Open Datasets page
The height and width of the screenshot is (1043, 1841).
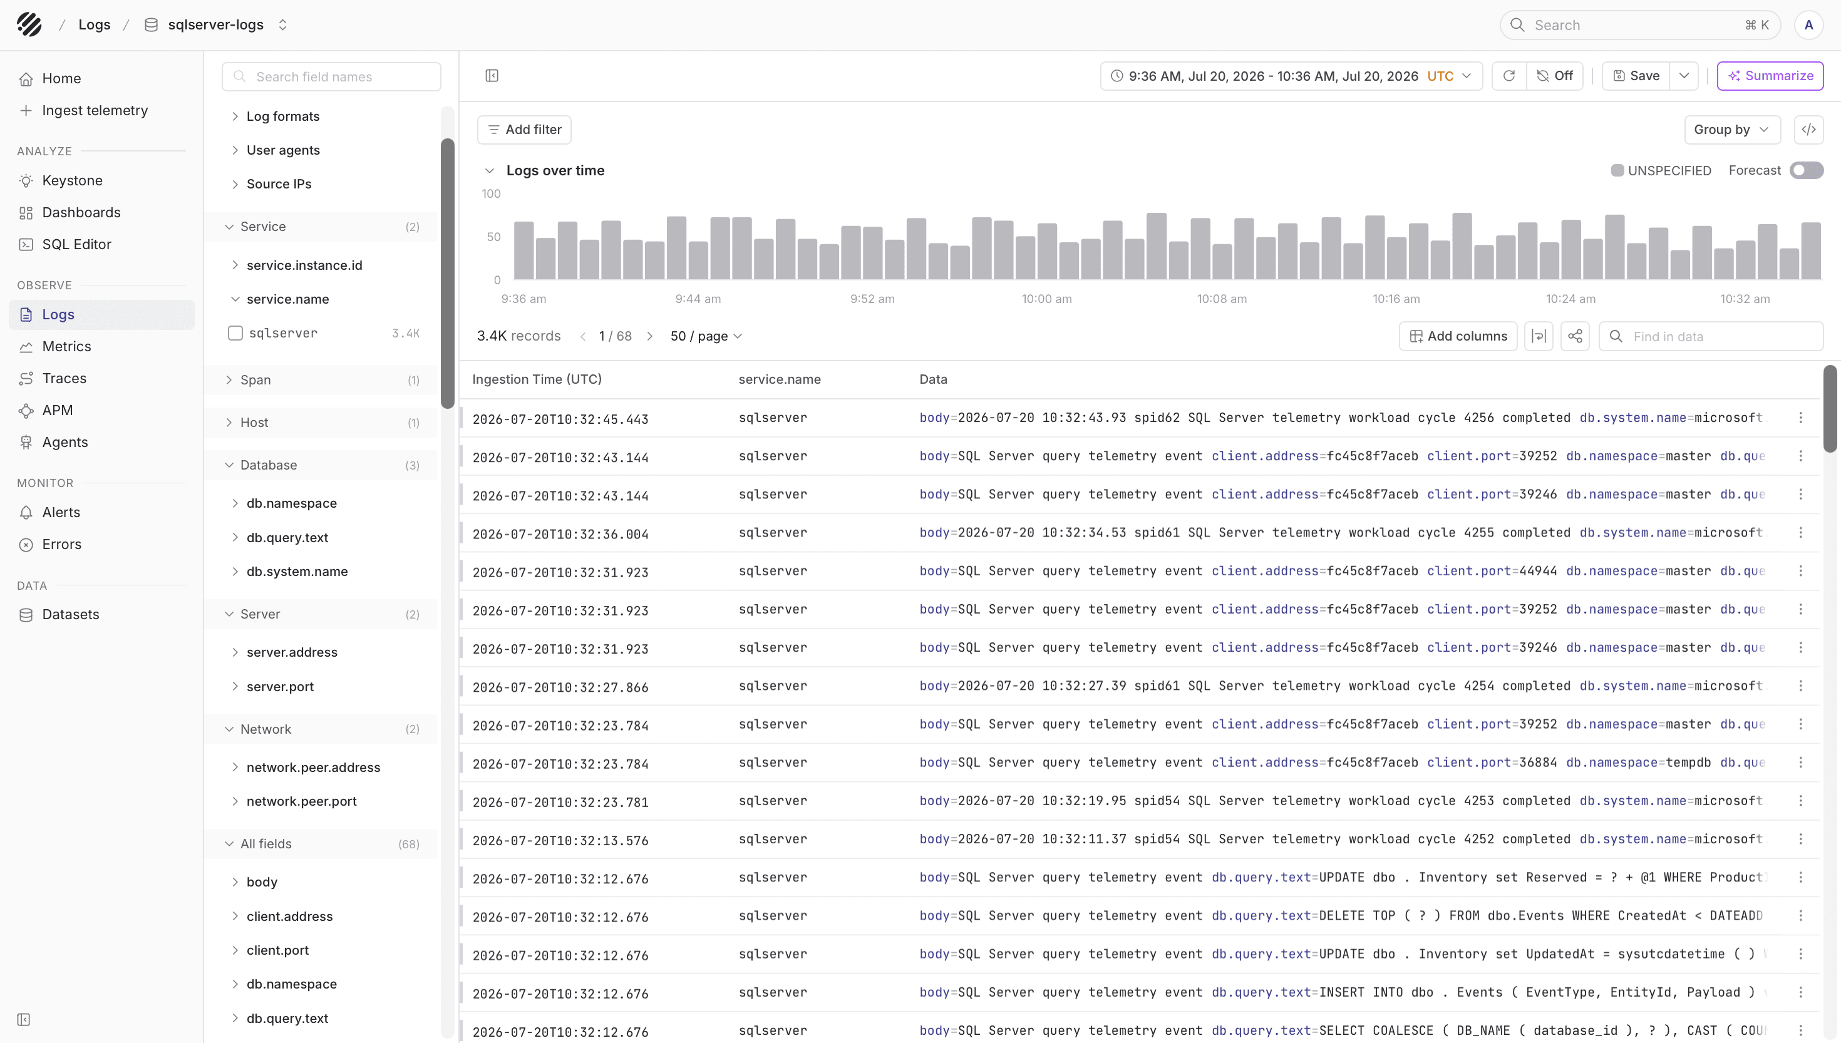point(101,615)
